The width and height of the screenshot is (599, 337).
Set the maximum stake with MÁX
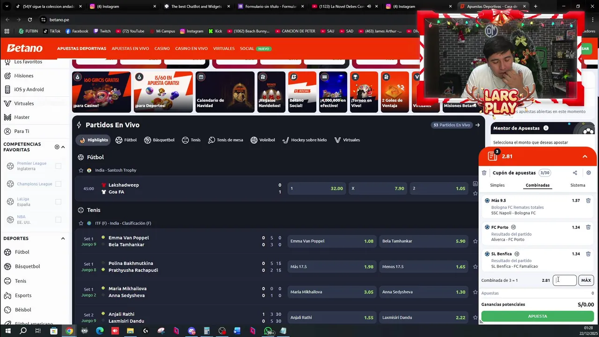click(x=586, y=280)
